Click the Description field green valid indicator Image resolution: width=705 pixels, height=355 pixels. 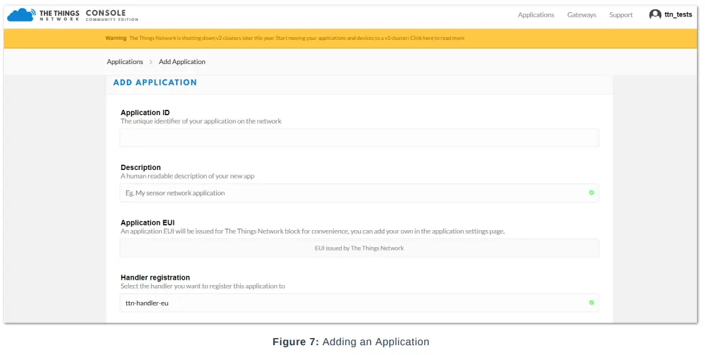(591, 192)
